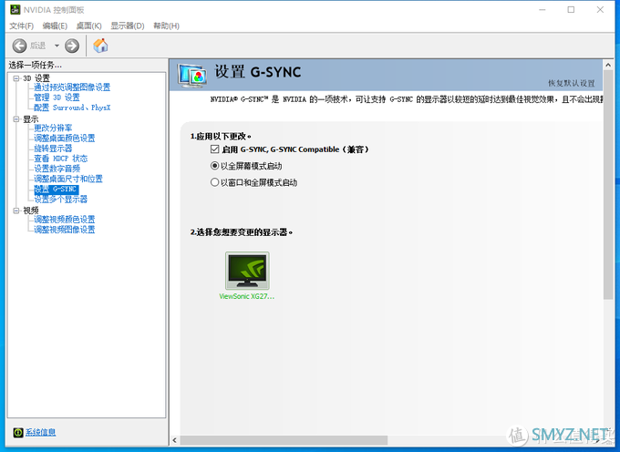Click the vertical scrollbar up arrow

[x=608, y=65]
